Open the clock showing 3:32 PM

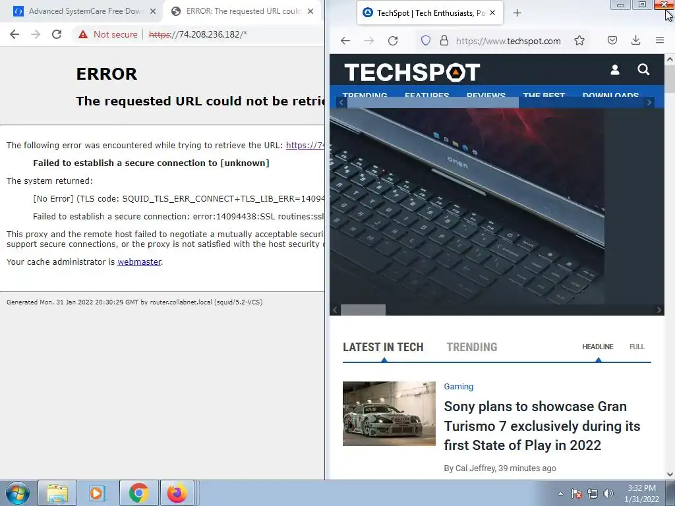[641, 493]
